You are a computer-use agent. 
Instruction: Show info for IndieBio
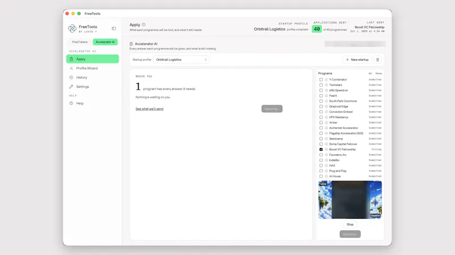point(326,160)
